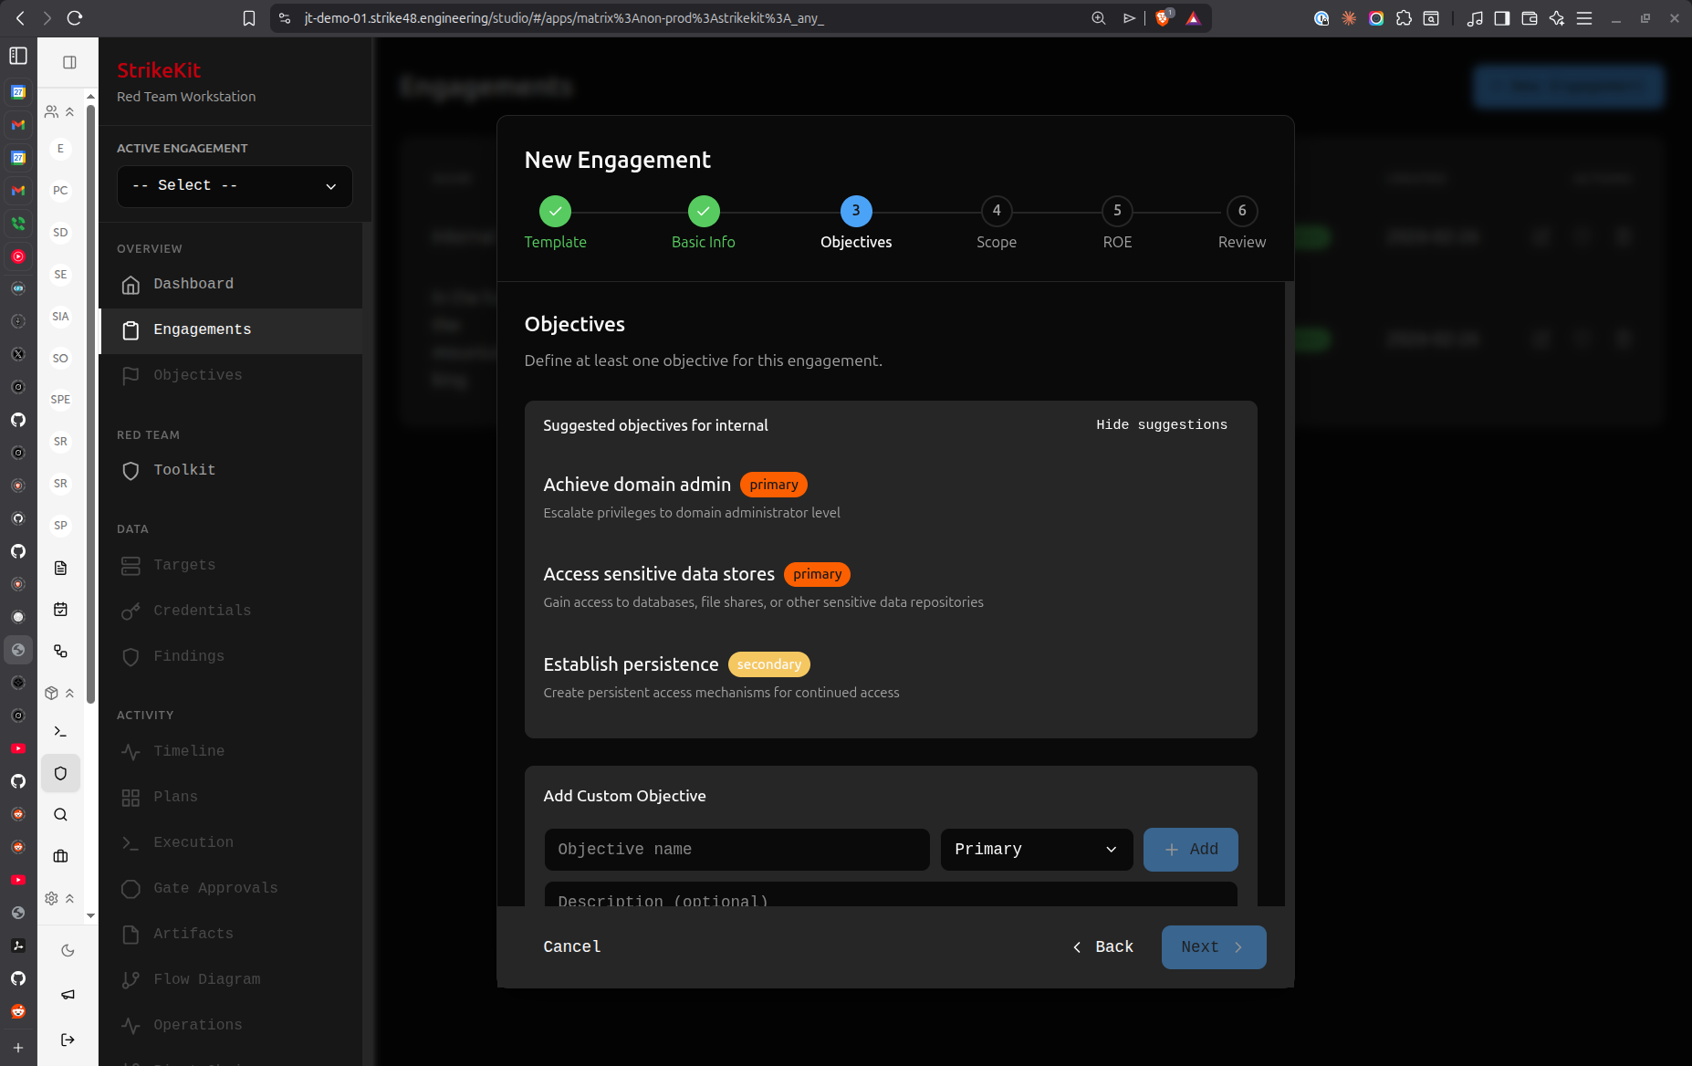Collapse the settings gear section chevron
This screenshot has height=1066, width=1692.
(x=69, y=899)
